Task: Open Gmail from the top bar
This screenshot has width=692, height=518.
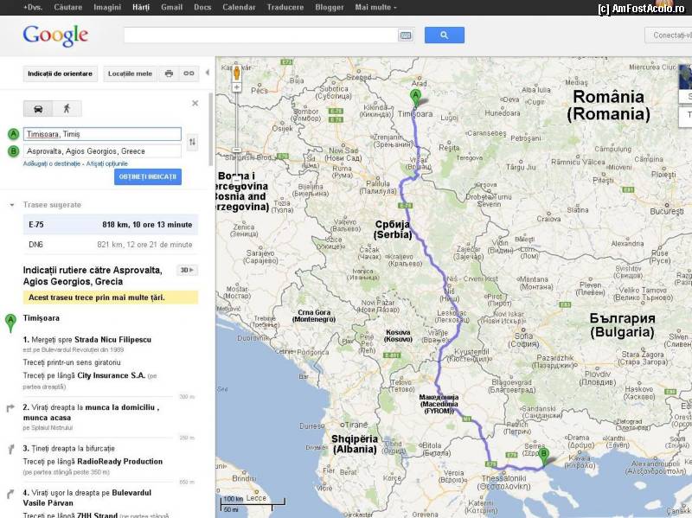Action: tap(171, 7)
